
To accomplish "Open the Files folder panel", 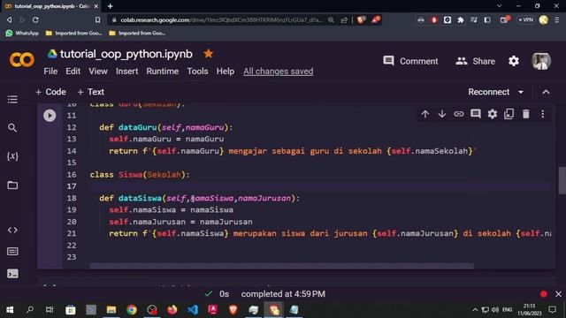I will tap(12, 185).
